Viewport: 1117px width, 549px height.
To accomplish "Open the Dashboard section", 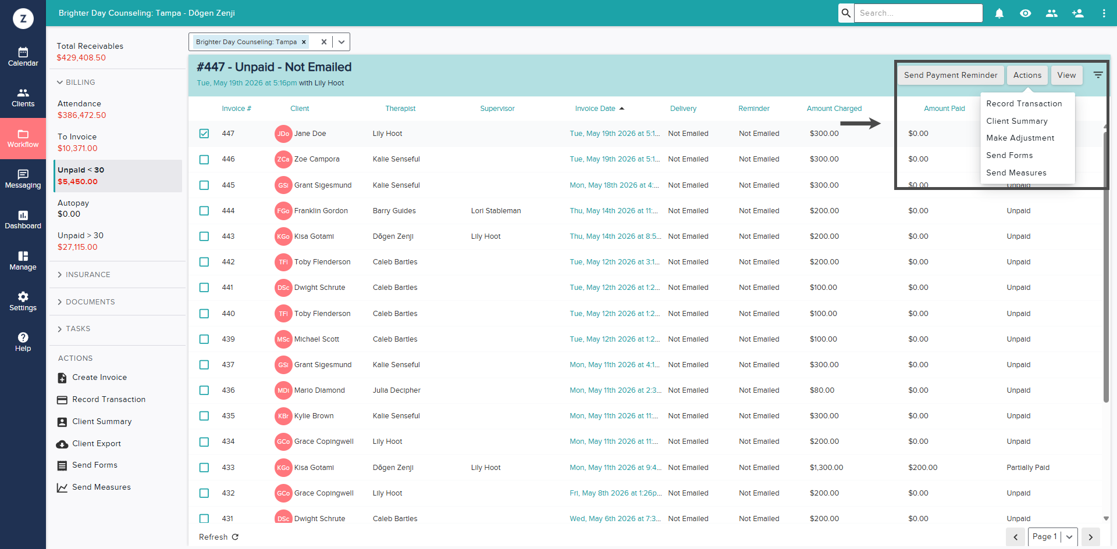I will 23,220.
